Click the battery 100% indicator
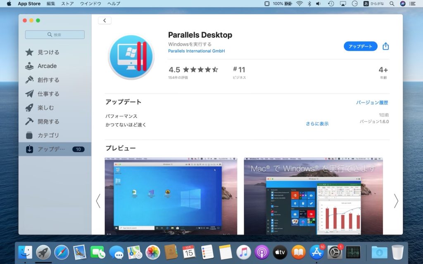The width and height of the screenshot is (423, 264). point(283,3)
